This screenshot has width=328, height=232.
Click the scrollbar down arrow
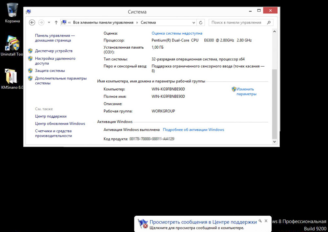pyautogui.click(x=275, y=142)
